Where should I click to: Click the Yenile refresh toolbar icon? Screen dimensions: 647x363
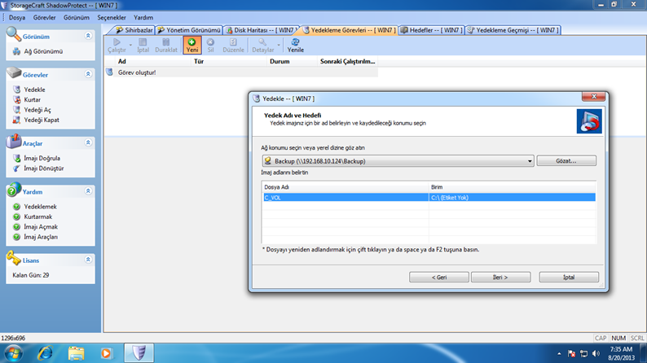click(x=296, y=46)
